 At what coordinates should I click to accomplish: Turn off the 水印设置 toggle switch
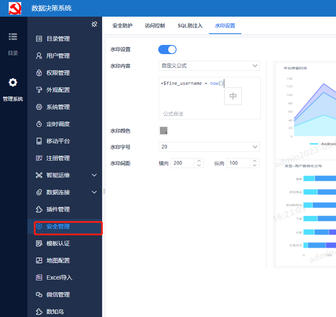pos(167,50)
